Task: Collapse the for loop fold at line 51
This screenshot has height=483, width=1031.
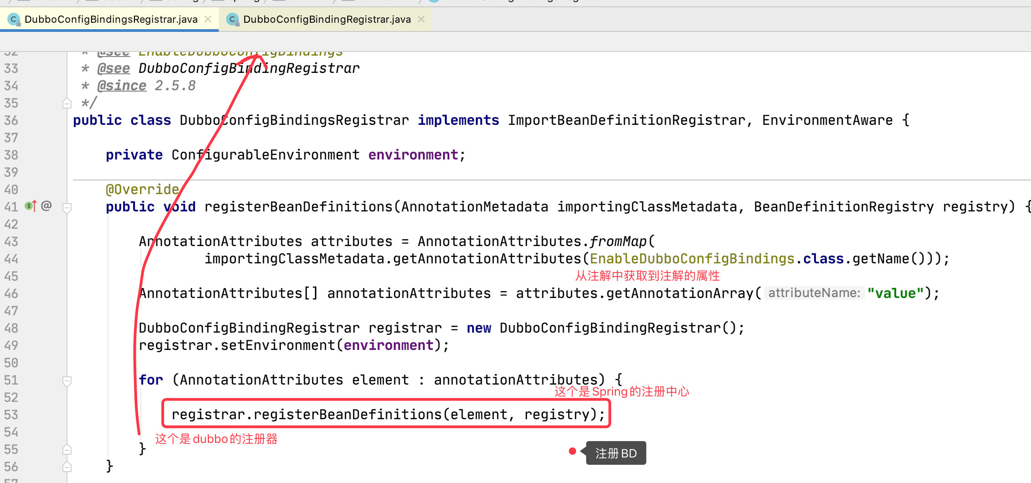Action: pyautogui.click(x=67, y=381)
